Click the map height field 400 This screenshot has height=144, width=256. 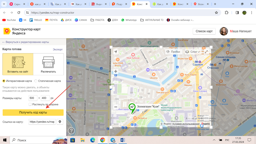[x=45, y=98]
